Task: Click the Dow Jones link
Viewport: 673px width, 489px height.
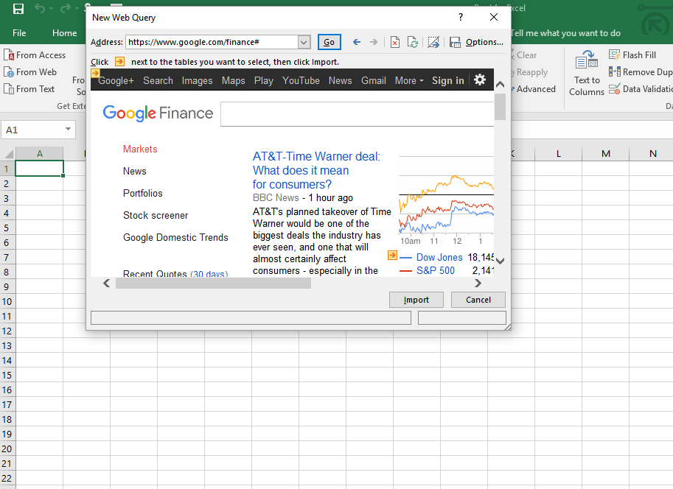Action: tap(439, 257)
